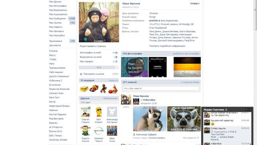Open the Макс, ты просто космос photo
The height and width of the screenshot is (145, 257).
(x=135, y=67)
